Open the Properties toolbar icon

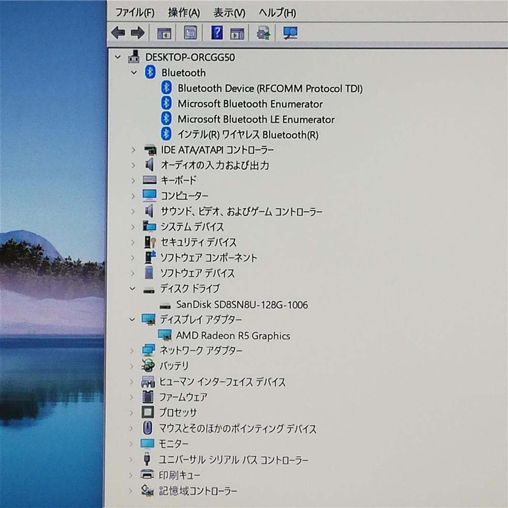[x=189, y=33]
